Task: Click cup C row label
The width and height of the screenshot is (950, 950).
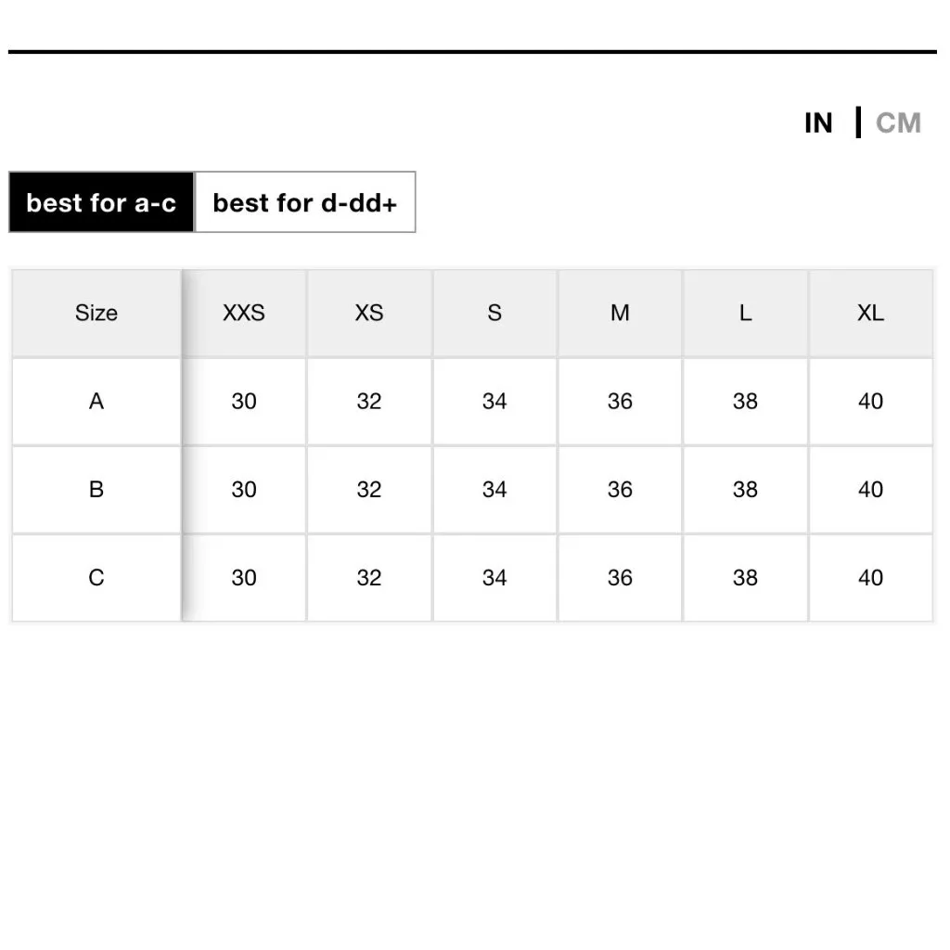Action: tap(96, 578)
